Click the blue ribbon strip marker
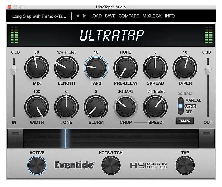Screen dimensions: 222x187 (65, 138)
